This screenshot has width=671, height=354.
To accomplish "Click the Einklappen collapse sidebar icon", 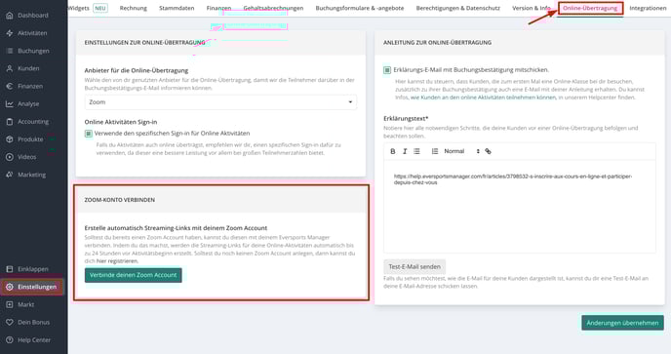I will (10, 269).
